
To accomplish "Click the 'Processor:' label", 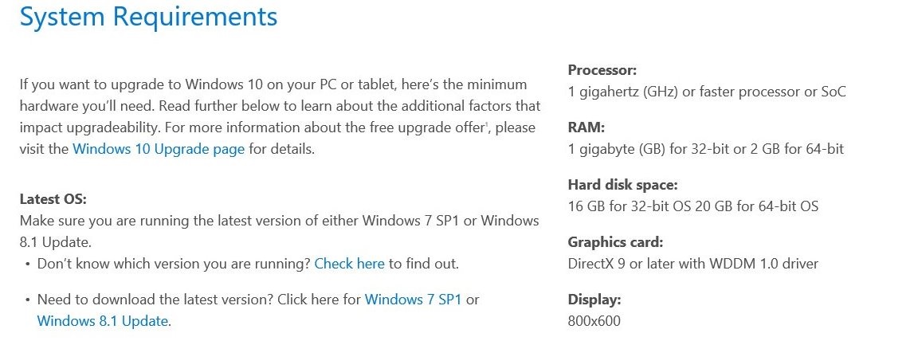I will tap(602, 70).
